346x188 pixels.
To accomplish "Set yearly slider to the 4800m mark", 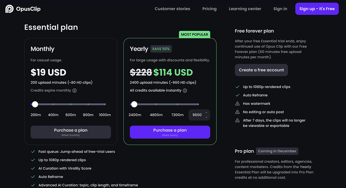I will tap(156, 104).
